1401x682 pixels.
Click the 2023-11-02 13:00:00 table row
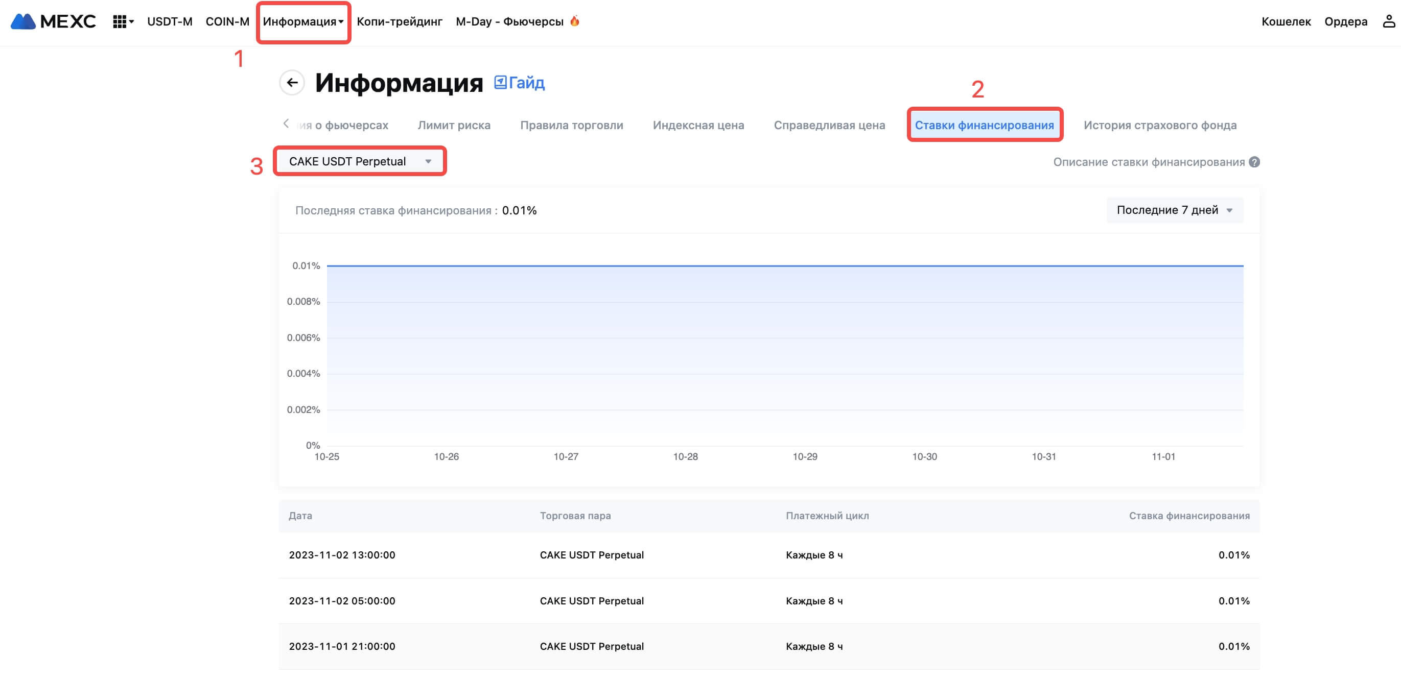tap(768, 555)
